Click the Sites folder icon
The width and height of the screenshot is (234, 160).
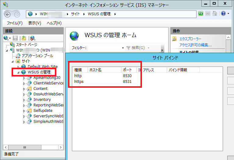pos(18,61)
